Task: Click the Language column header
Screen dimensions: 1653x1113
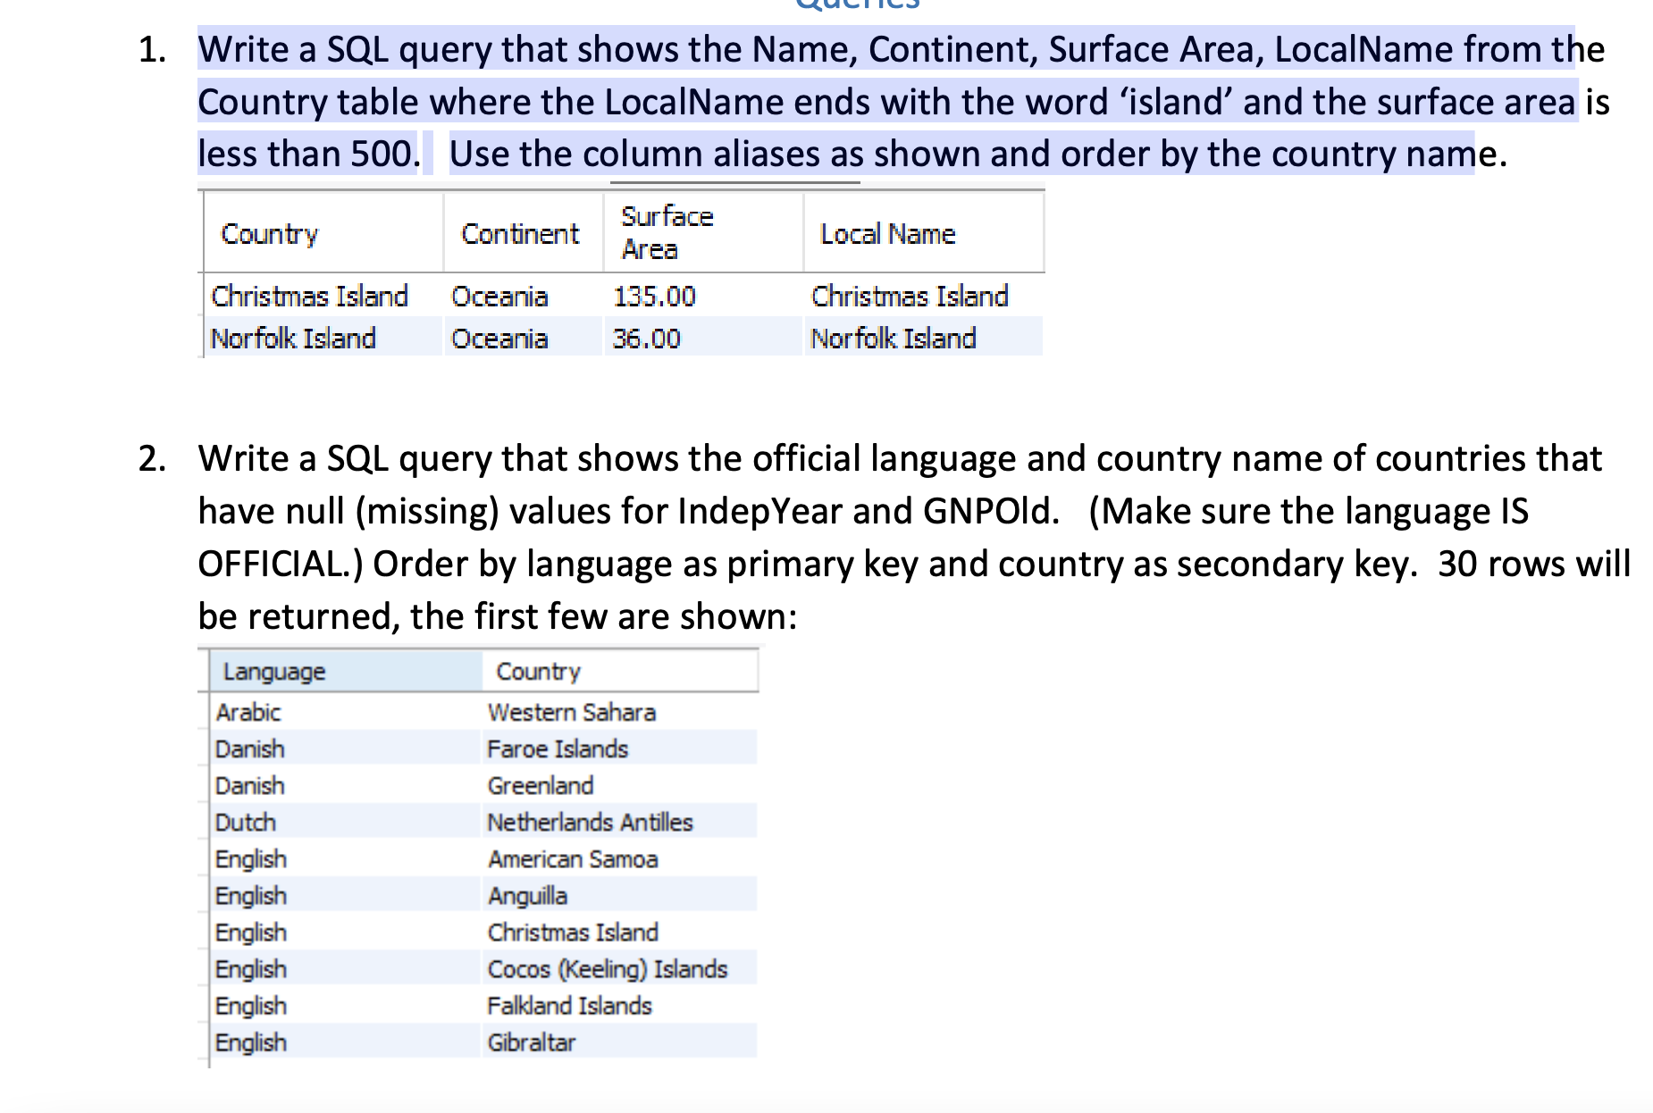Action: click(x=273, y=671)
